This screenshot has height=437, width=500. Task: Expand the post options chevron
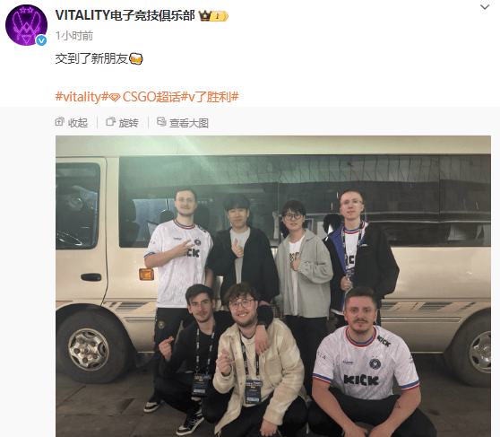point(485,7)
